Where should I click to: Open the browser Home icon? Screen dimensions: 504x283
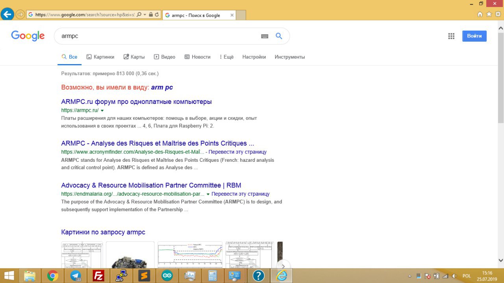pyautogui.click(x=480, y=14)
